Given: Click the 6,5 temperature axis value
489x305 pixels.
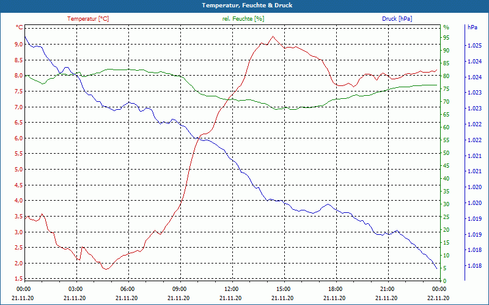Looking at the screenshot, I should point(19,123).
